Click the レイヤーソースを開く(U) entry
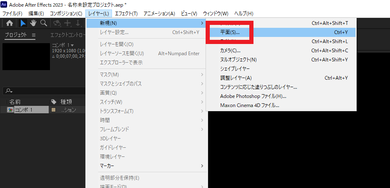This screenshot has height=188, width=390. (x=146, y=54)
